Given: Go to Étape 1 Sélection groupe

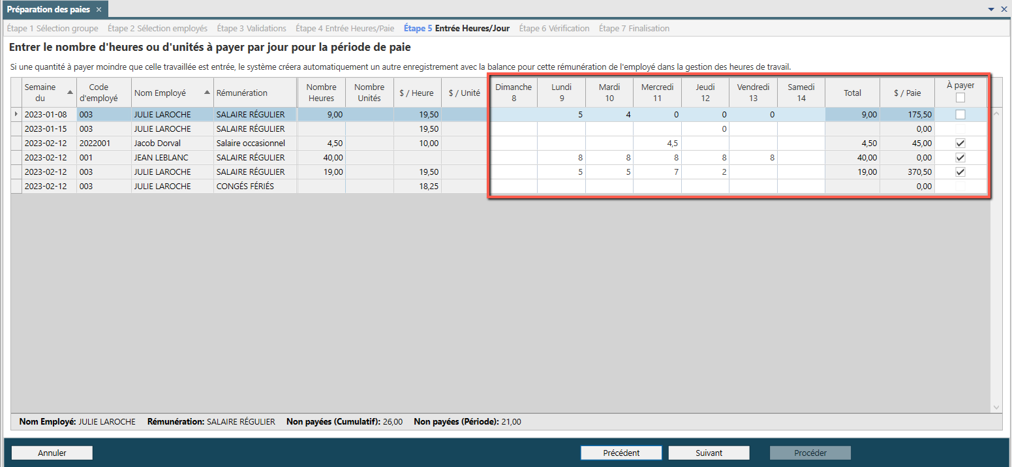Looking at the screenshot, I should (53, 29).
